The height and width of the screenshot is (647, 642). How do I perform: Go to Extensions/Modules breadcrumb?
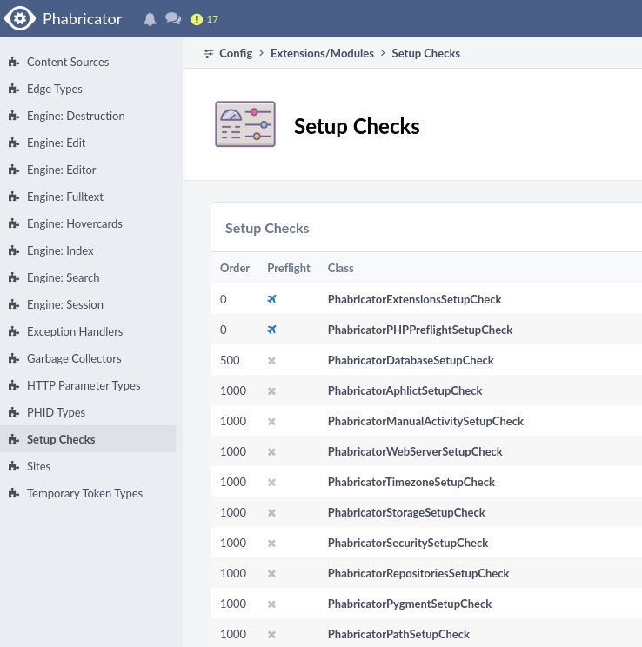coord(322,54)
